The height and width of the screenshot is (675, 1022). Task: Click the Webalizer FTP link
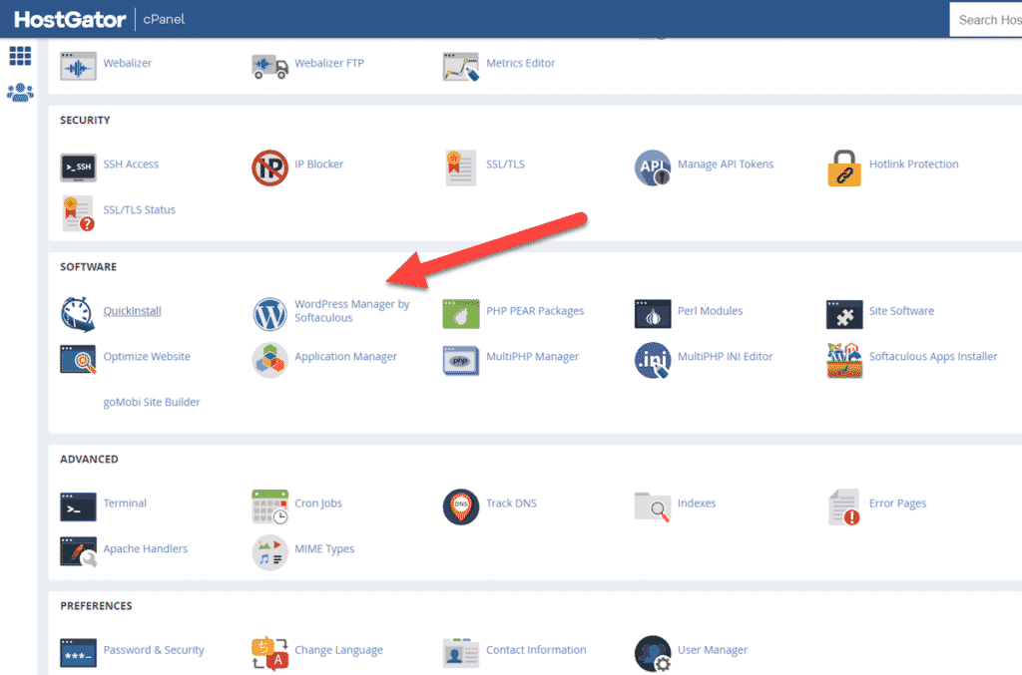click(329, 63)
